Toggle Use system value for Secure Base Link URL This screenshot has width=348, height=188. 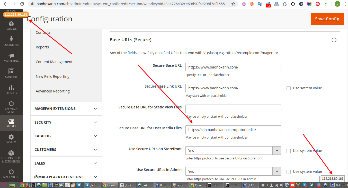tap(289, 88)
